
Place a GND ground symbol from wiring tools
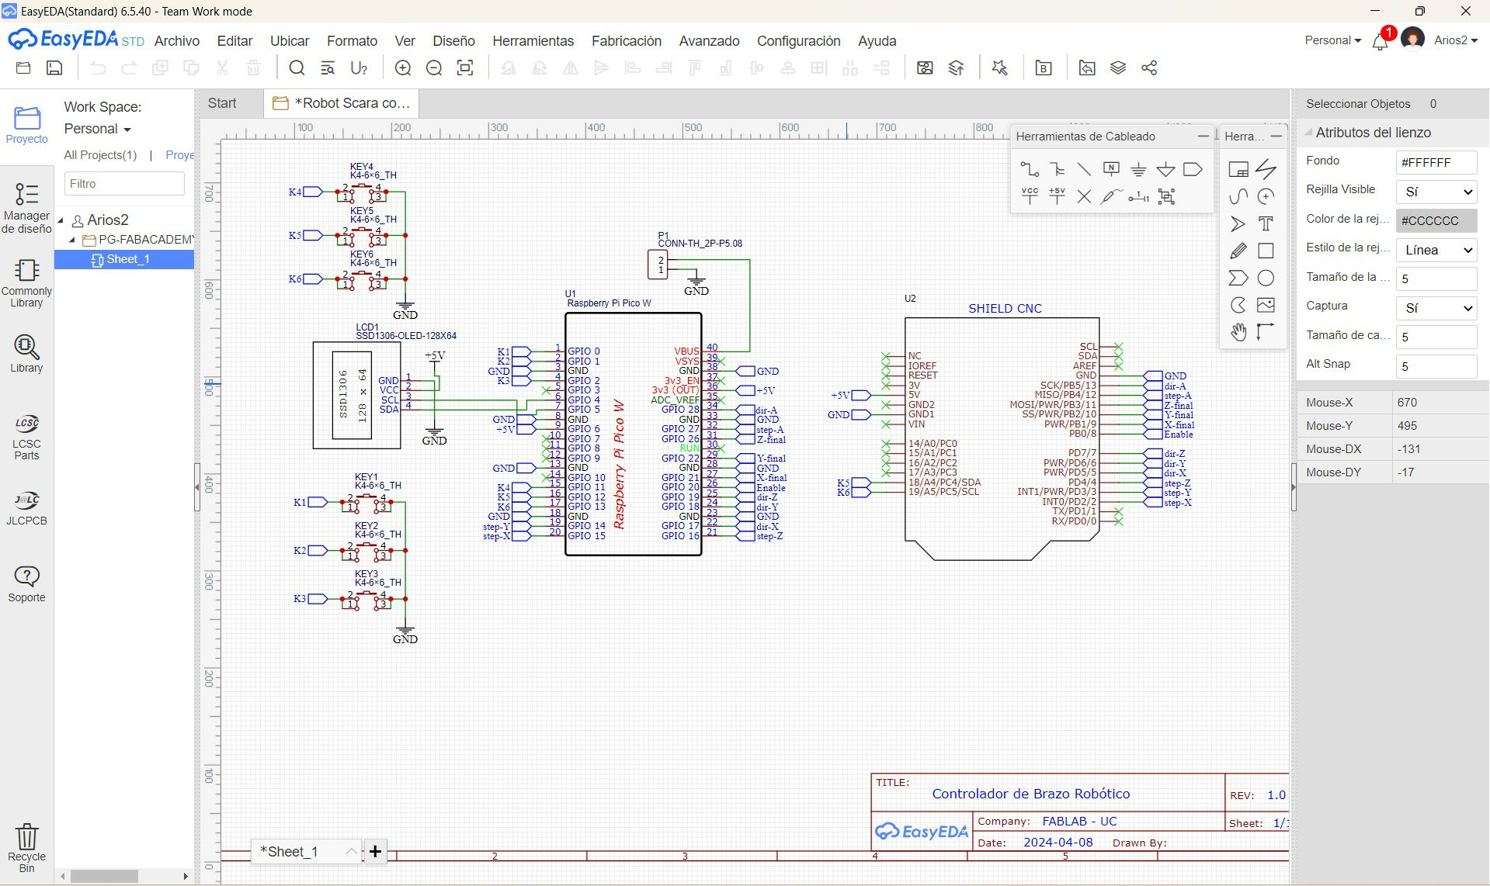coord(1138,169)
